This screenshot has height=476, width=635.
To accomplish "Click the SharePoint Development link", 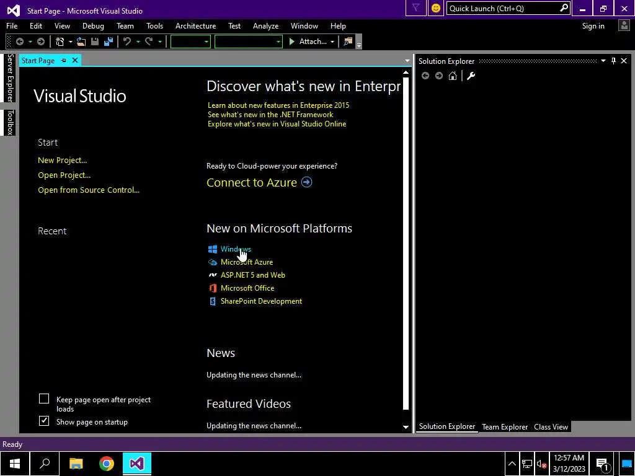I will point(261,301).
